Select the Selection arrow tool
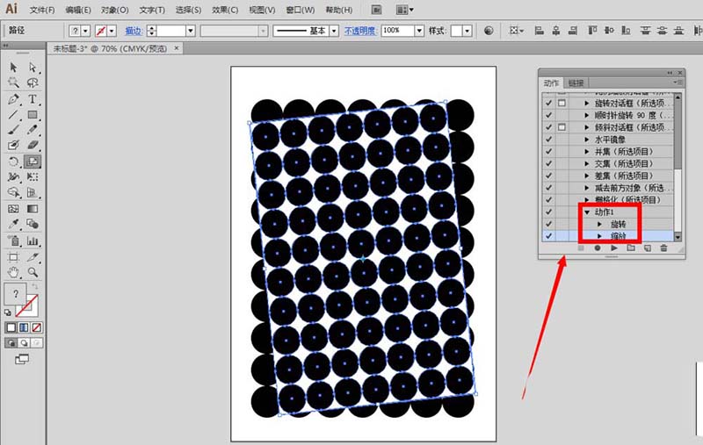The height and width of the screenshot is (445, 703). [x=14, y=67]
